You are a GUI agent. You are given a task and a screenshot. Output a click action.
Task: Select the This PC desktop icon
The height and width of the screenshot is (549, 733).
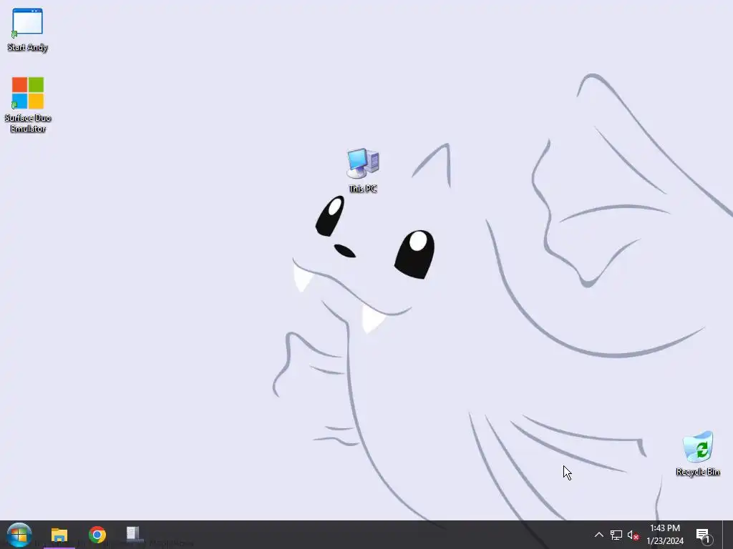coord(363,170)
